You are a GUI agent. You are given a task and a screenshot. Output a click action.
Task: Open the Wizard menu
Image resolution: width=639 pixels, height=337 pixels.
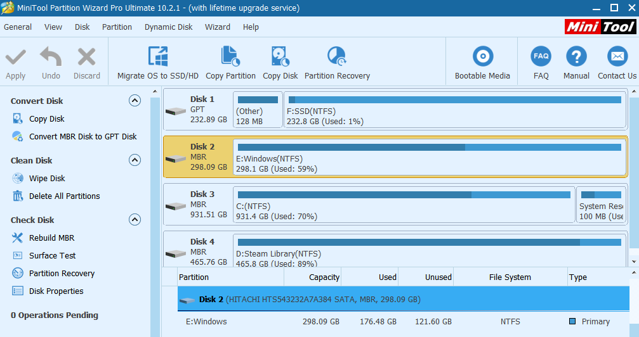[217, 27]
